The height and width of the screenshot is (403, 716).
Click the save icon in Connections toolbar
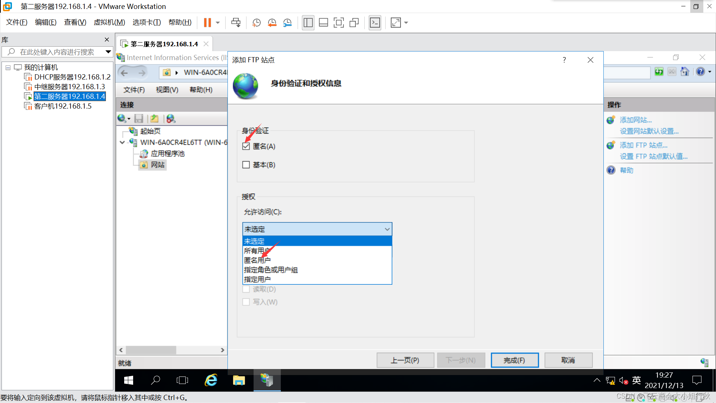[x=139, y=119]
